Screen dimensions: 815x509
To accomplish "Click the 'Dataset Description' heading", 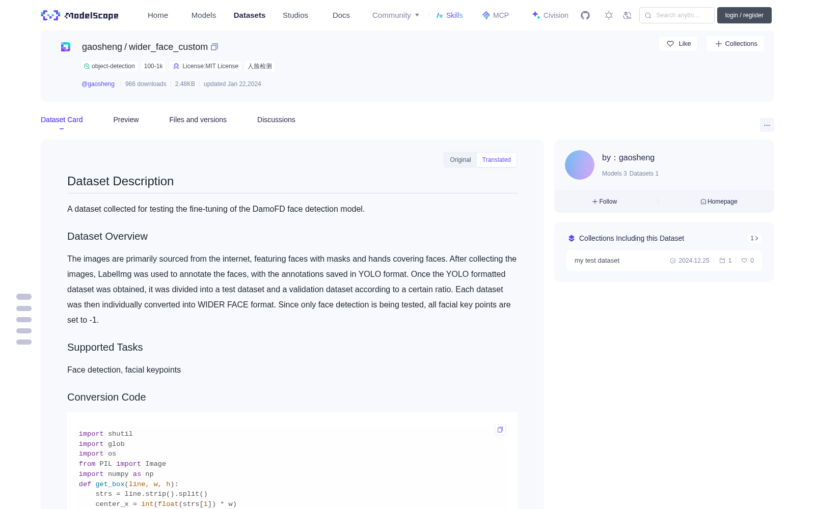I will coord(120,181).
